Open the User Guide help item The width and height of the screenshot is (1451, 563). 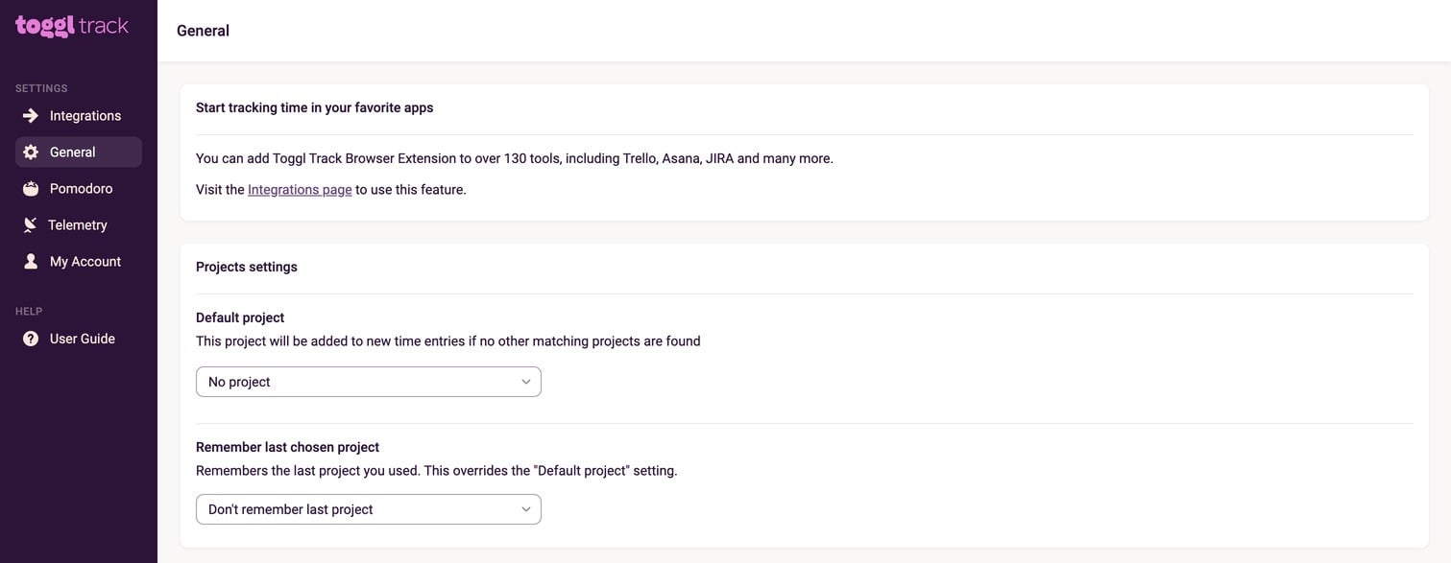83,339
